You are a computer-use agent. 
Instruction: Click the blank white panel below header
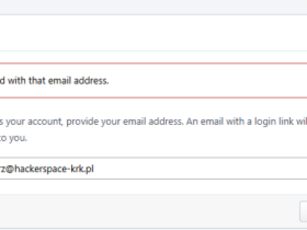153,33
